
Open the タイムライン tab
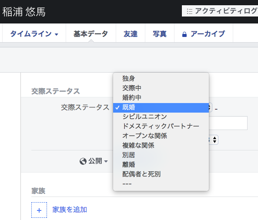[34, 33]
